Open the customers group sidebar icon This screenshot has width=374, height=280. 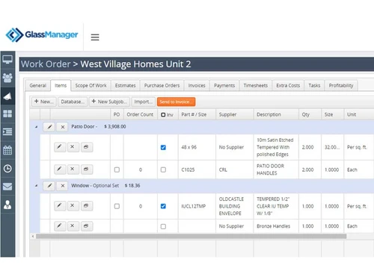(x=7, y=78)
